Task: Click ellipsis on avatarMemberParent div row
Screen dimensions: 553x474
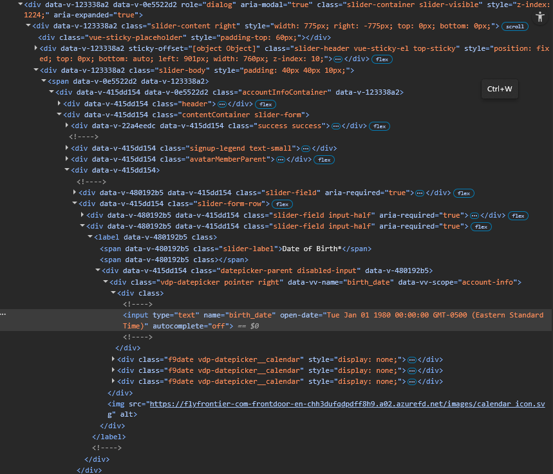Action: coord(281,159)
